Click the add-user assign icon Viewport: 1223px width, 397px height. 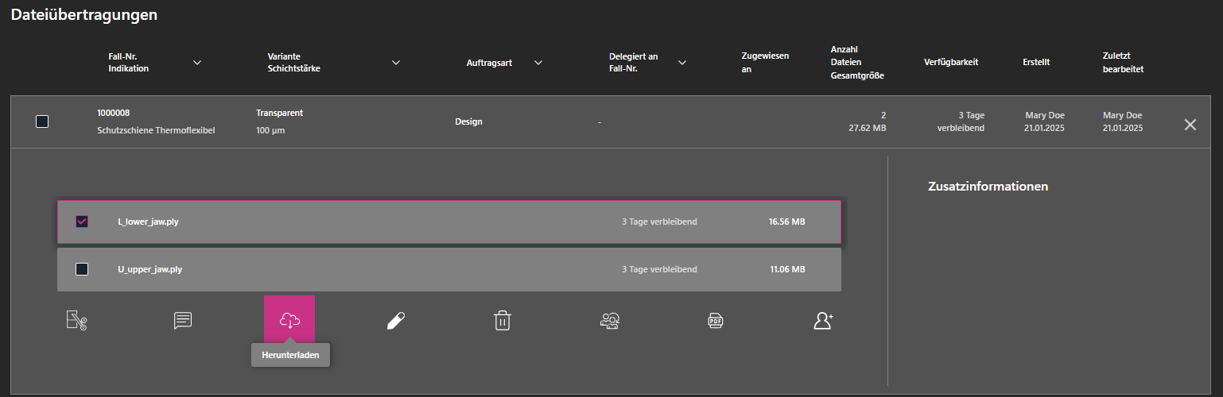[823, 320]
